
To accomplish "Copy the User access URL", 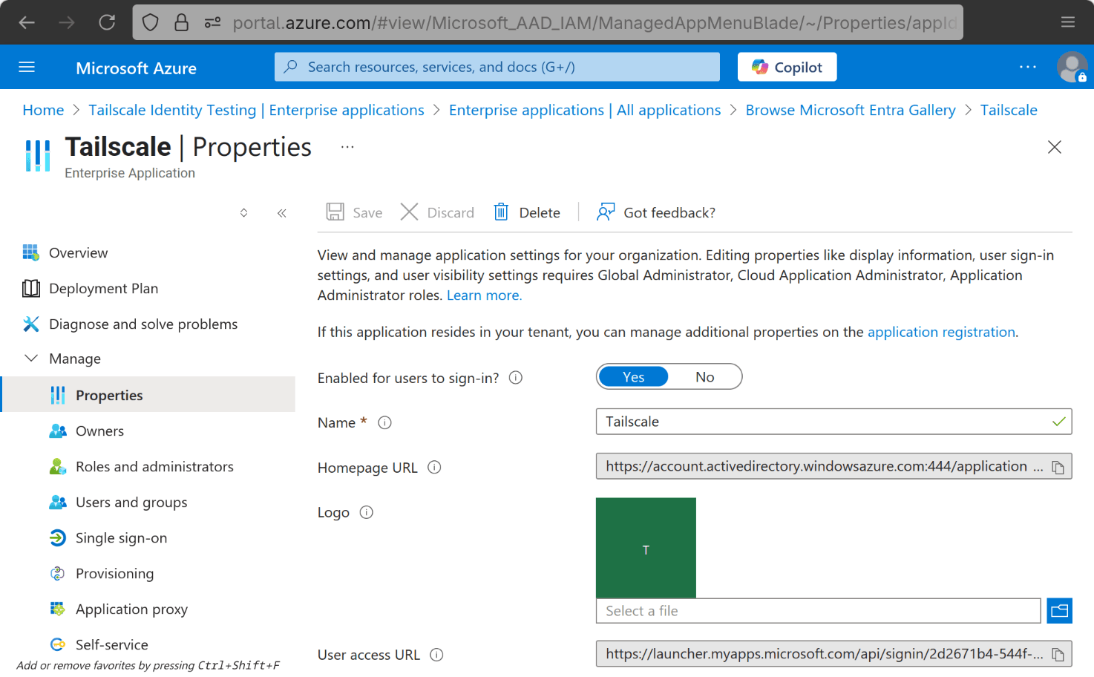I will click(x=1057, y=654).
